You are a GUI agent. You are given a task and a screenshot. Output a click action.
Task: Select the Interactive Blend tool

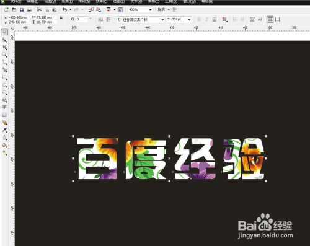tap(4, 123)
